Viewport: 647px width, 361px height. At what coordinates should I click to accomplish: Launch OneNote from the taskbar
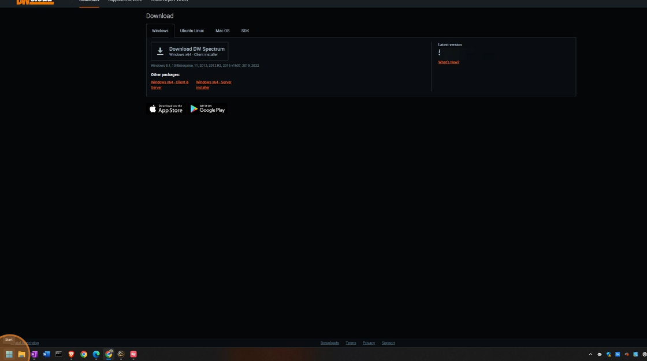tap(34, 354)
